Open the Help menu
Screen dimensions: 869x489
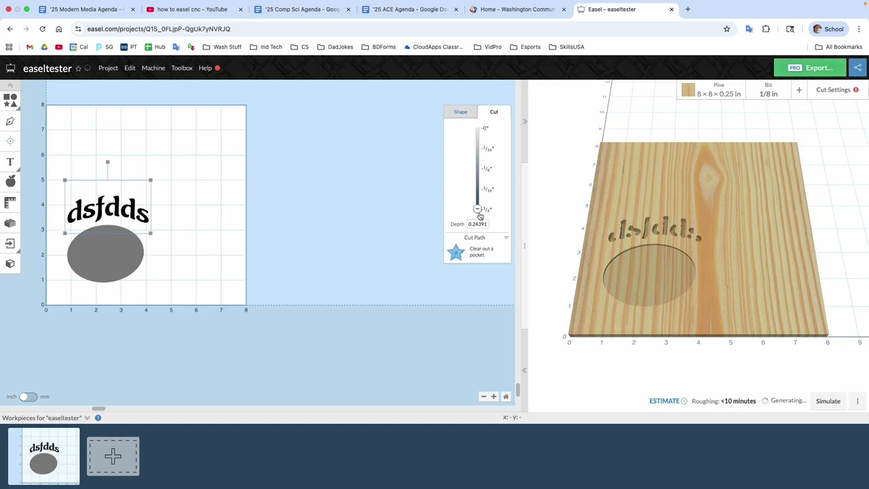click(x=205, y=68)
